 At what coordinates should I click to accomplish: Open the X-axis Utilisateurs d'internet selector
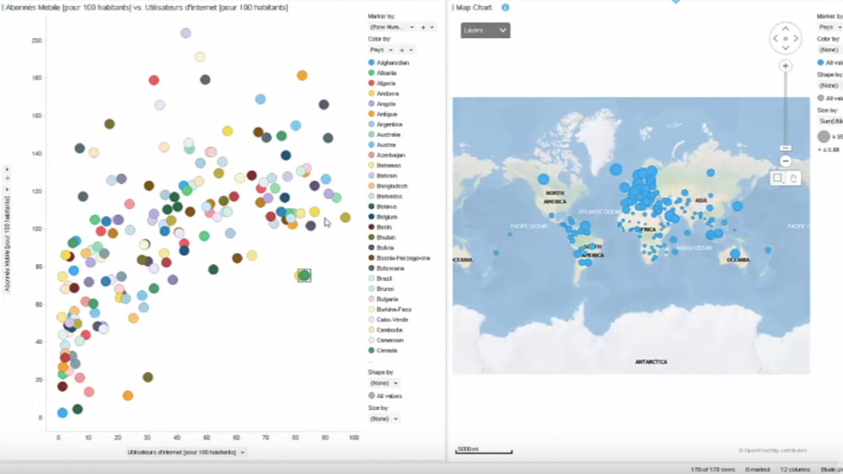pos(186,453)
